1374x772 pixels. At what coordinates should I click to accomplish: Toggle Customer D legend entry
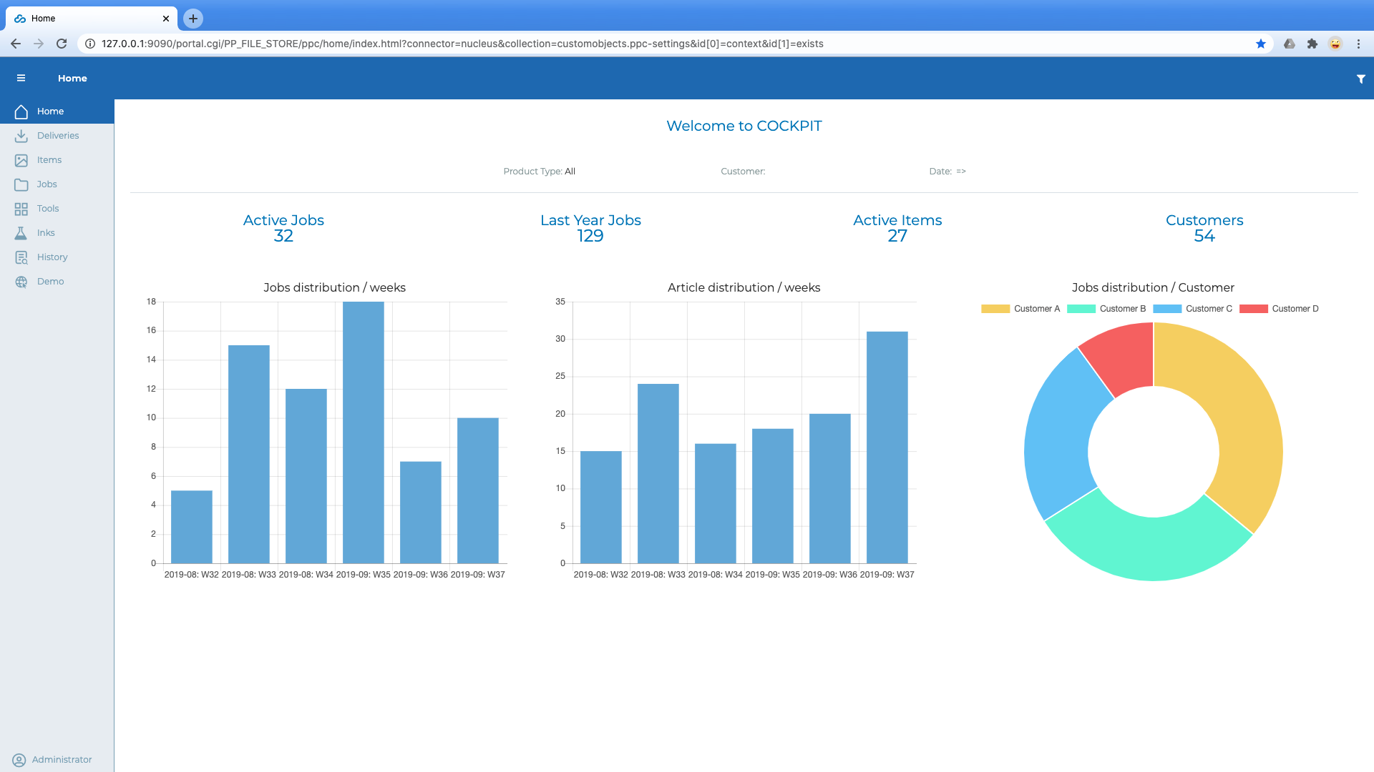point(1279,309)
